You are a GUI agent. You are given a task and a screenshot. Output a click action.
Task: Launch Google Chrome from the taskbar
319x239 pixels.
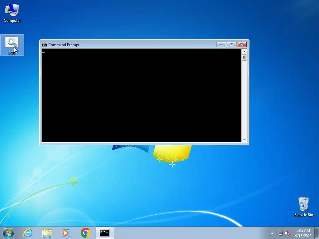coord(85,233)
